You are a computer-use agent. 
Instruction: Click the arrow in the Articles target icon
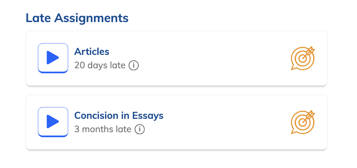click(310, 51)
